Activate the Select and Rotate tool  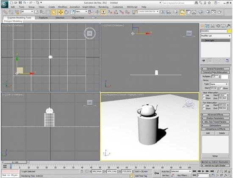67,12
